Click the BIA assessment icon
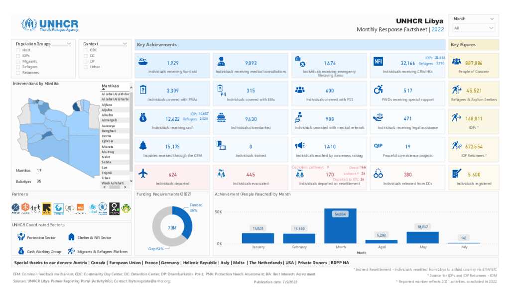The width and height of the screenshot is (510, 294). click(x=221, y=90)
